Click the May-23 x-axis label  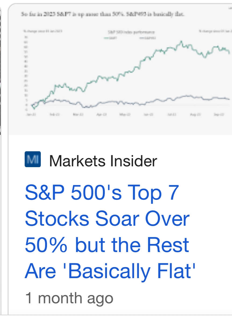tap(125, 114)
